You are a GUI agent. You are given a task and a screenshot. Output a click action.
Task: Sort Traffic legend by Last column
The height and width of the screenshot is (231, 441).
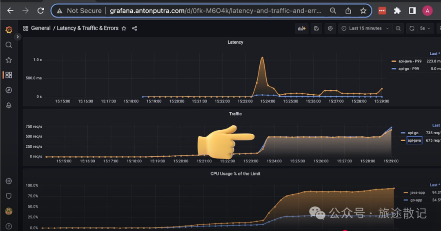point(436,125)
